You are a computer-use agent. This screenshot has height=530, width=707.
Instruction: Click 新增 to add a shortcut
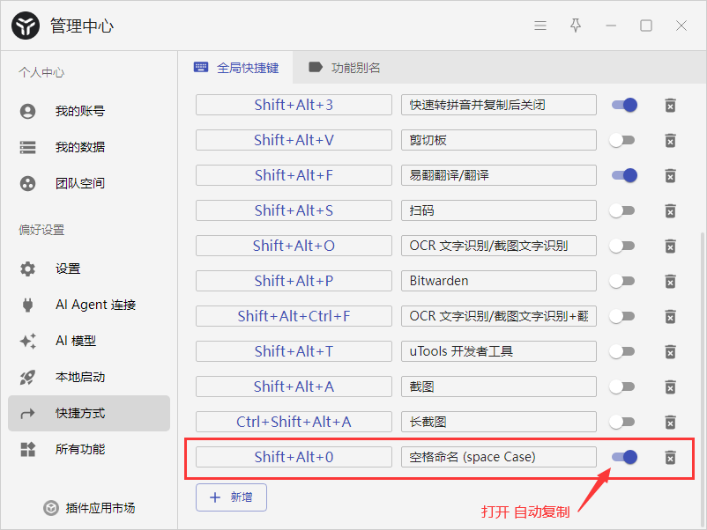tap(231, 497)
